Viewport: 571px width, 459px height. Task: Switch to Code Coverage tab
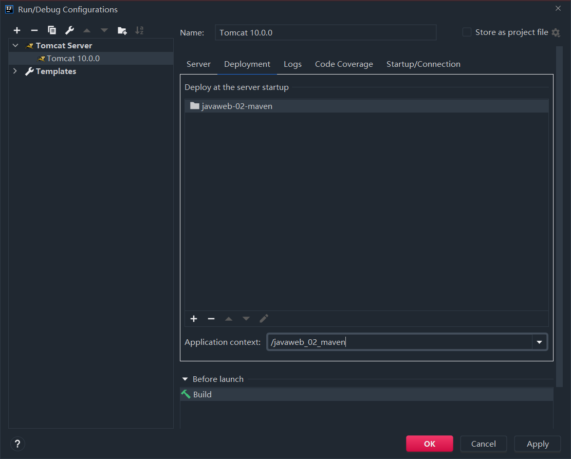pyautogui.click(x=344, y=64)
